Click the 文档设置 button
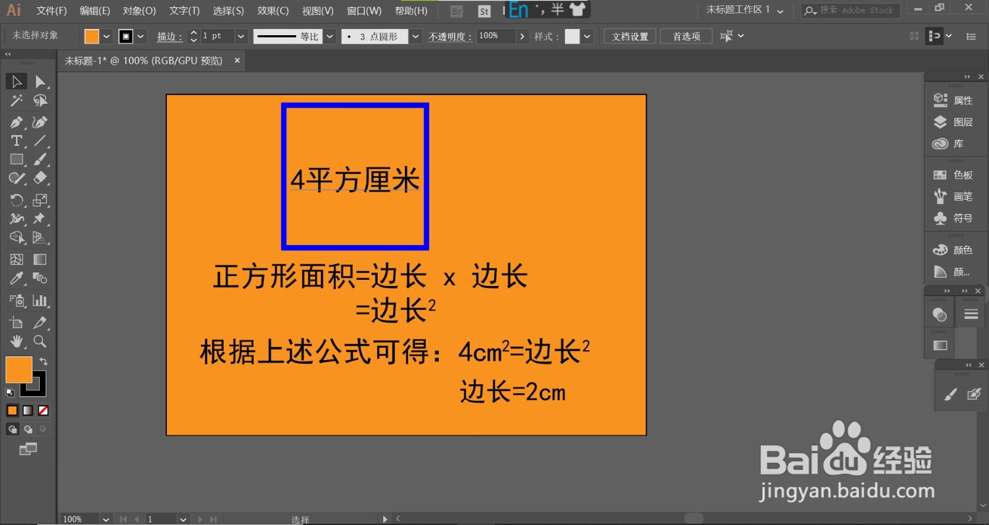Screen dimensions: 989x525 (x=630, y=36)
